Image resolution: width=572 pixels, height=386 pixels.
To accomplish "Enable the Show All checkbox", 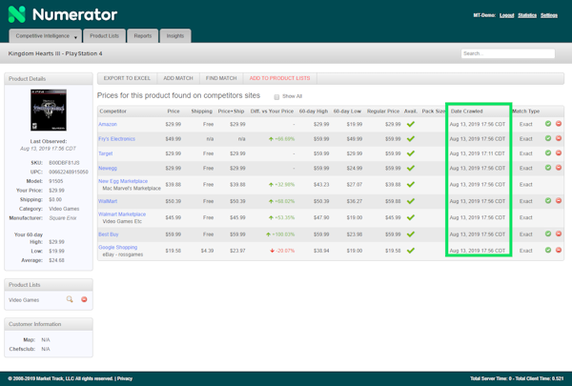I will click(277, 96).
